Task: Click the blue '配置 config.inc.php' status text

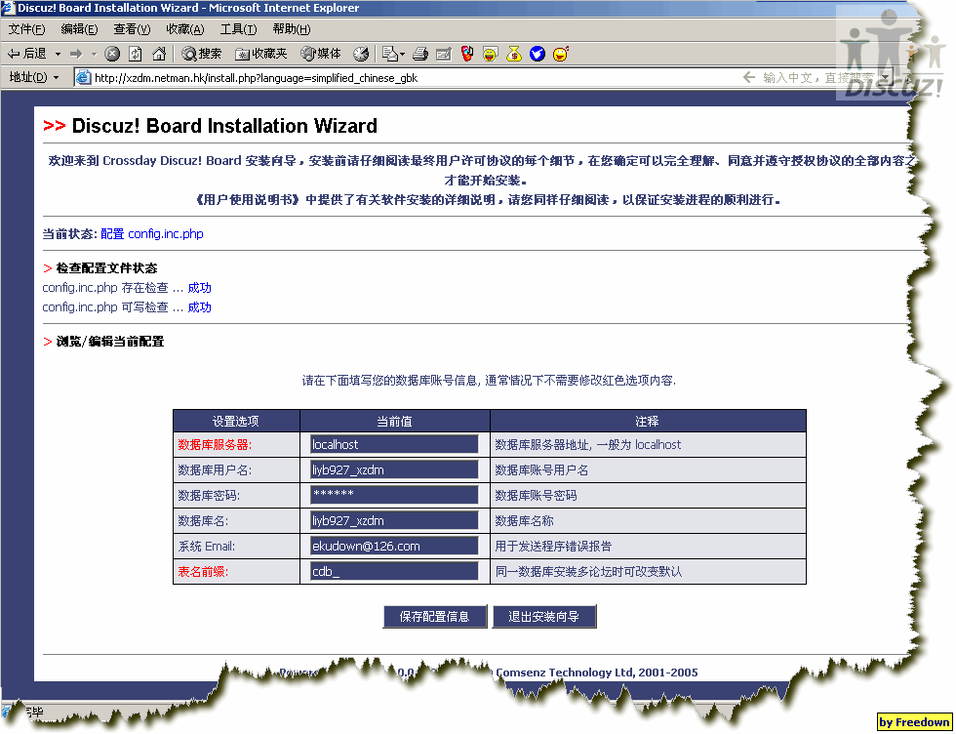Action: (x=152, y=233)
